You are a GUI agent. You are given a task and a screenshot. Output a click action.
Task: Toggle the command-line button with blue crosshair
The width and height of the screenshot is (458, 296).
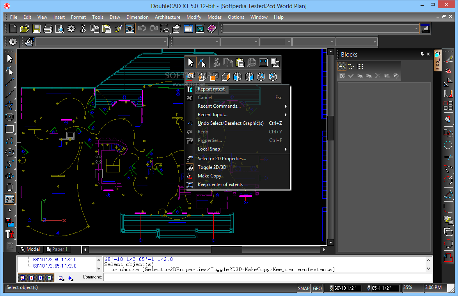(x=40, y=278)
